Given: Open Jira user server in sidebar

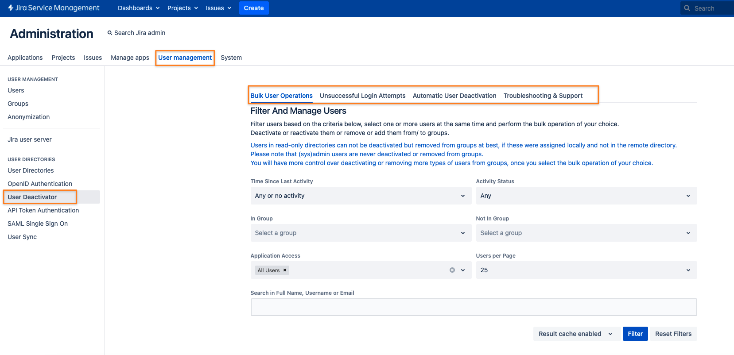Looking at the screenshot, I should [30, 139].
